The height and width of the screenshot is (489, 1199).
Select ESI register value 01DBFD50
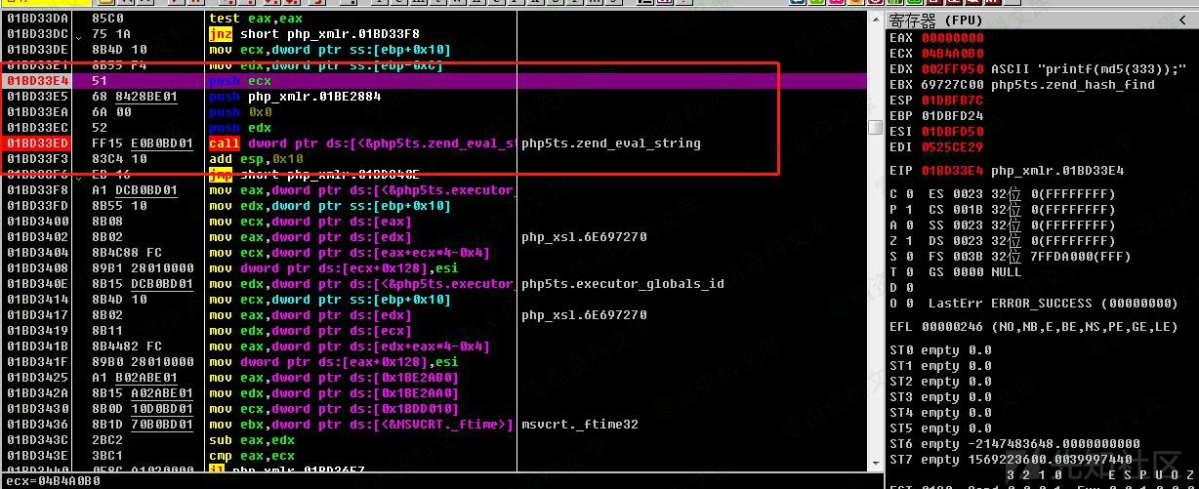click(x=952, y=132)
